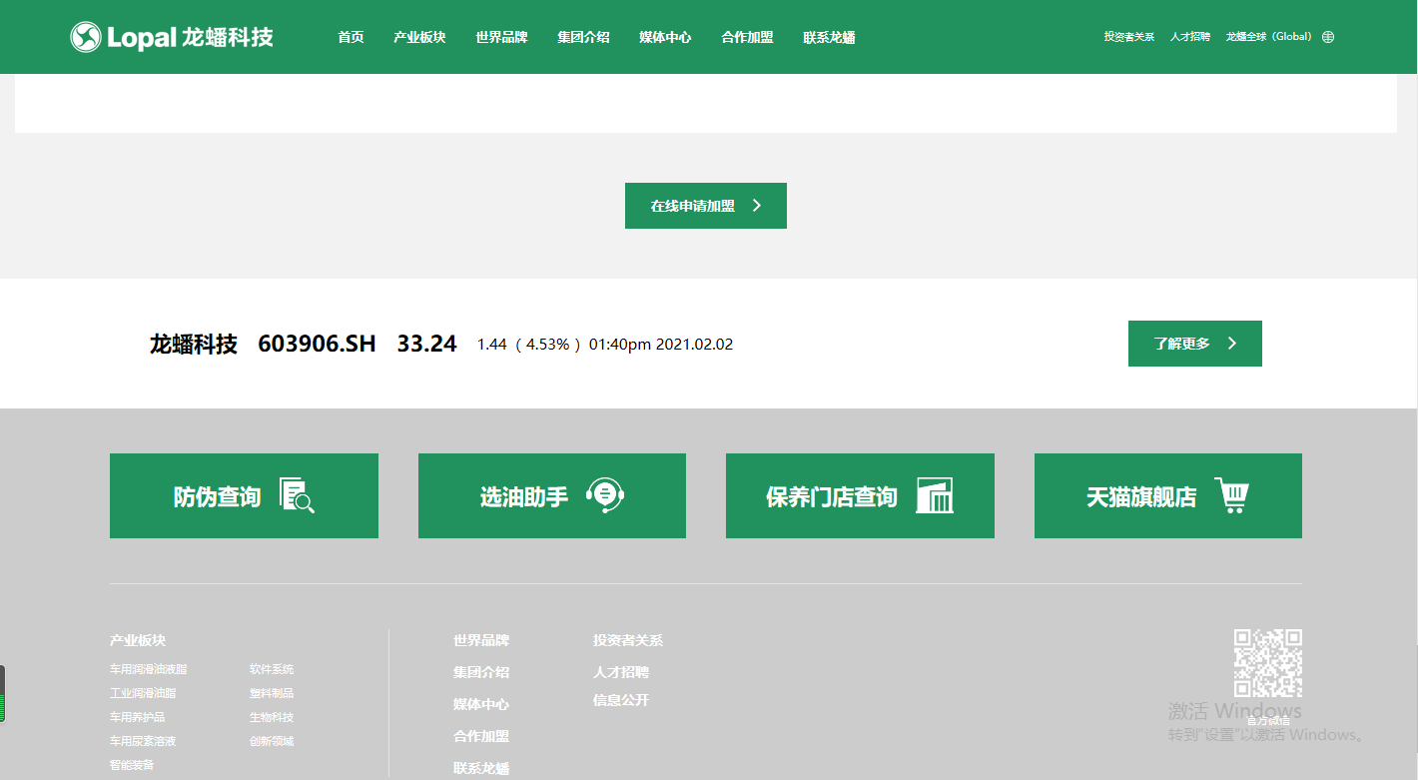This screenshot has height=780, width=1418.
Task: Open the 防伪查询 tile
Action: click(244, 495)
